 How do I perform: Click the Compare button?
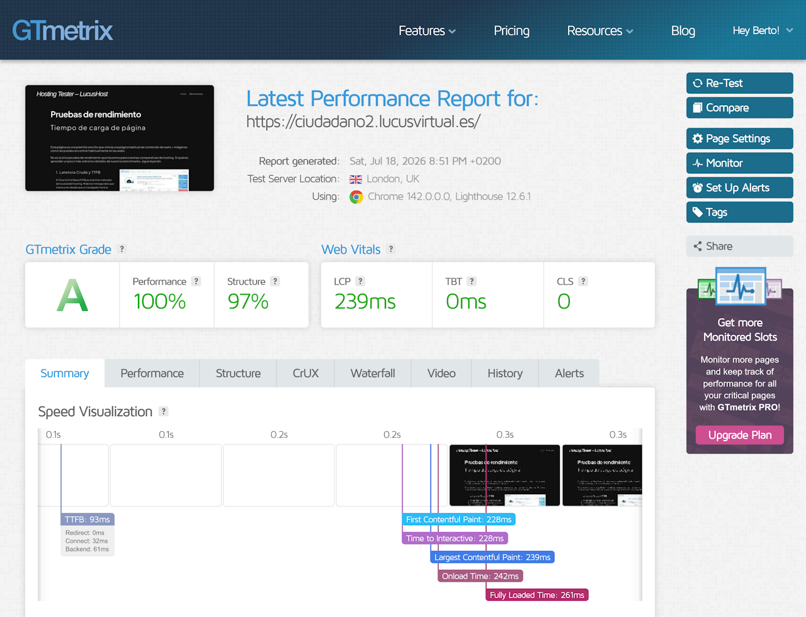[740, 108]
